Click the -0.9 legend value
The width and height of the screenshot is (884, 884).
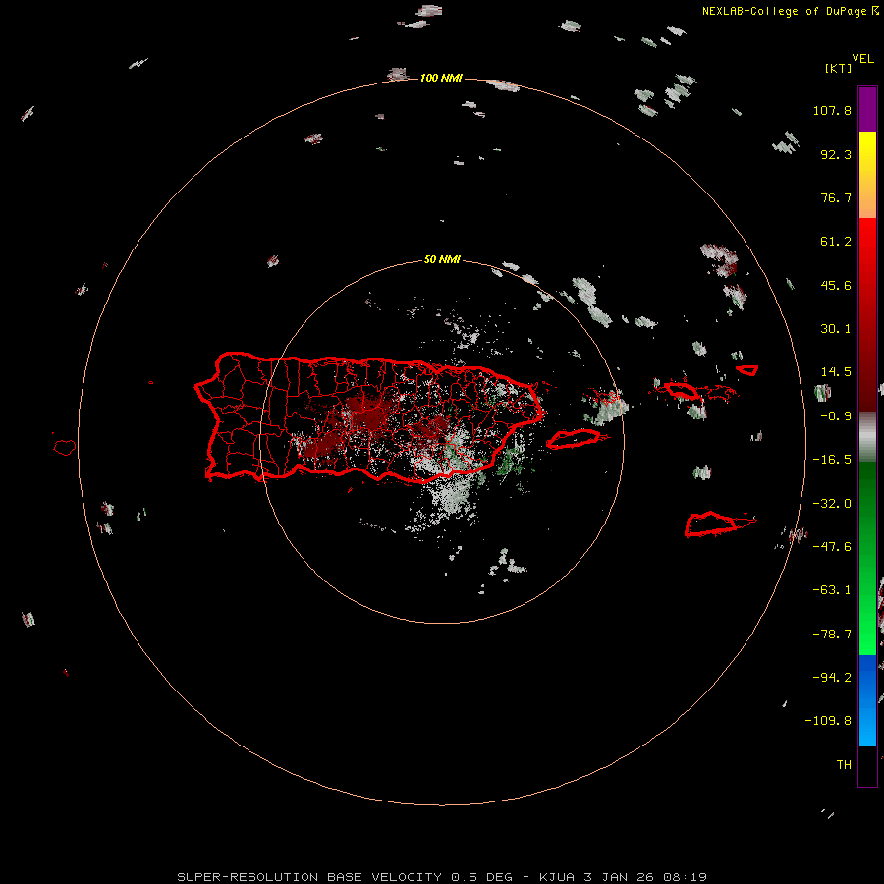(x=836, y=416)
